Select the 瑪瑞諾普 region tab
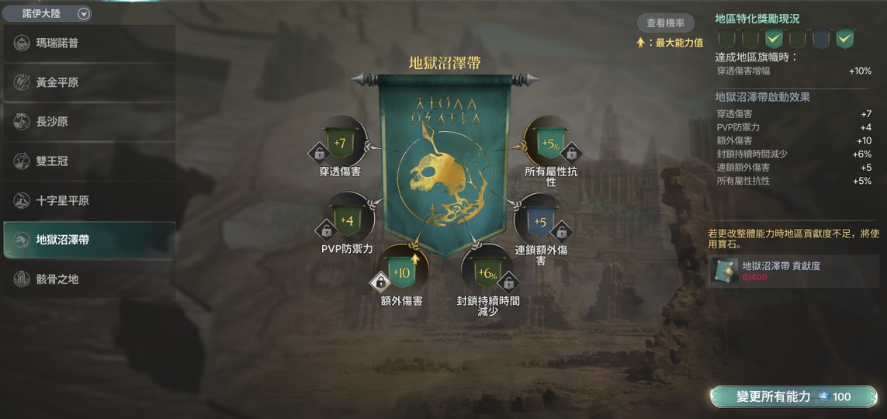This screenshot has height=419, width=887. pos(88,43)
